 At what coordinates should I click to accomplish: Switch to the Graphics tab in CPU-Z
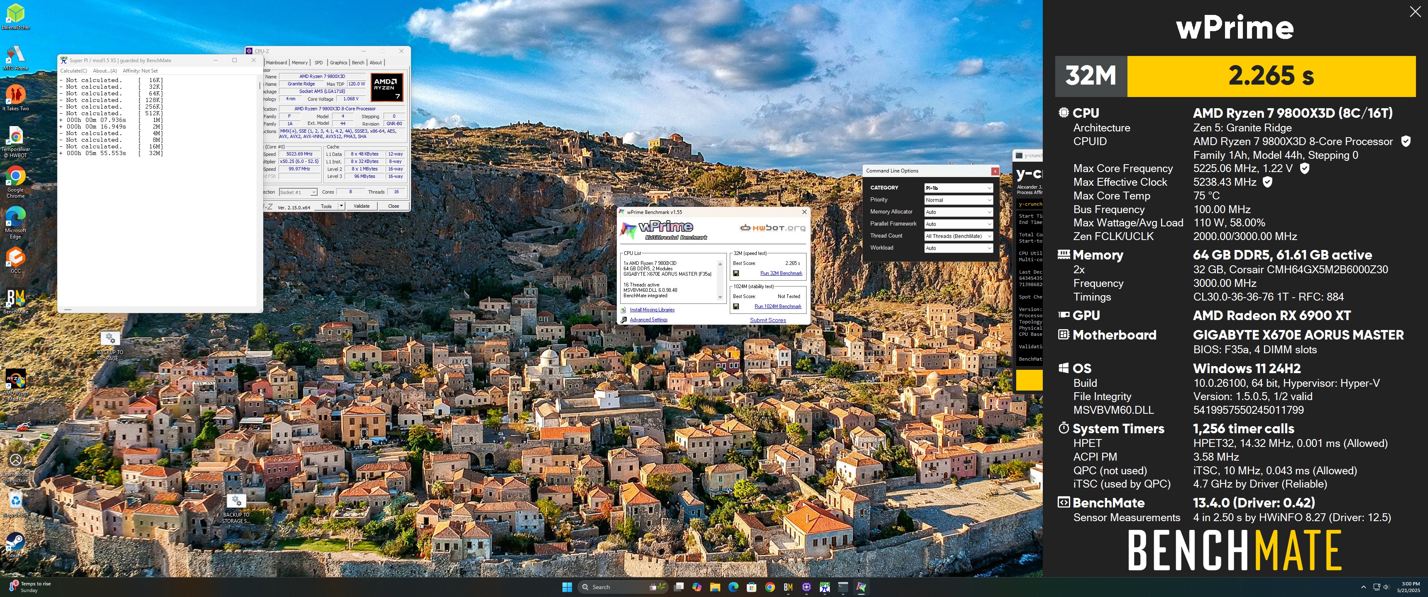(338, 63)
